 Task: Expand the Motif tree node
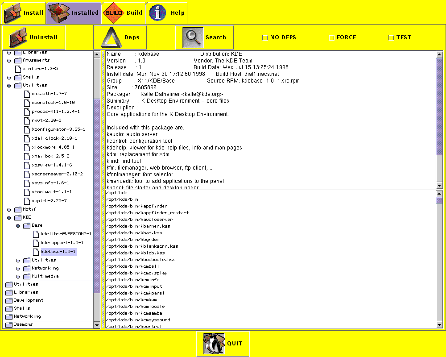[9, 209]
